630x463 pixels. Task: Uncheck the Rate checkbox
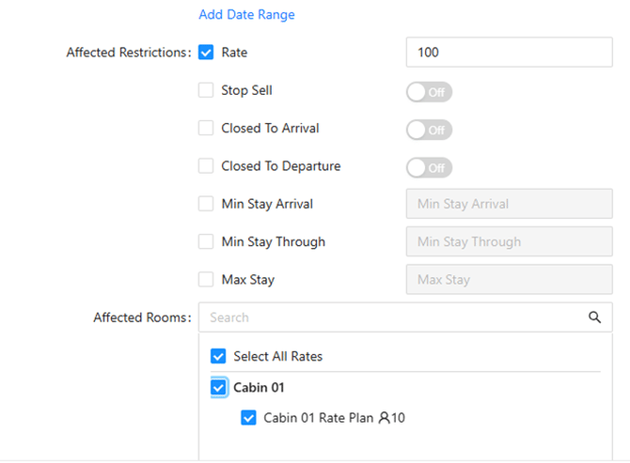tap(206, 53)
